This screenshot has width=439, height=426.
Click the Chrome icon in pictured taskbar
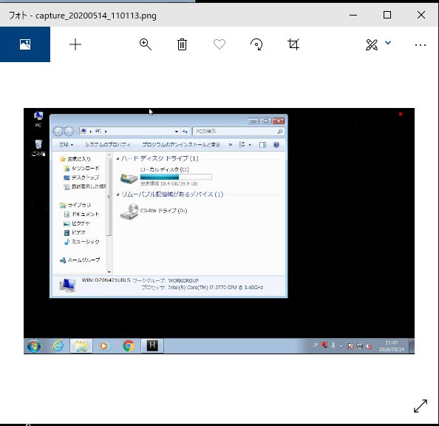pyautogui.click(x=129, y=346)
